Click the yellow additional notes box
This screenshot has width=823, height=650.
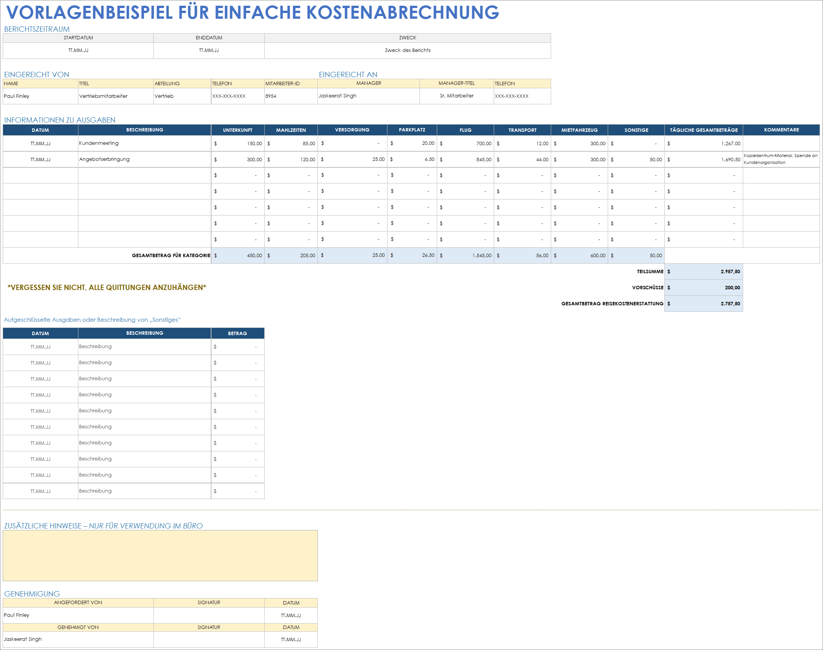160,555
